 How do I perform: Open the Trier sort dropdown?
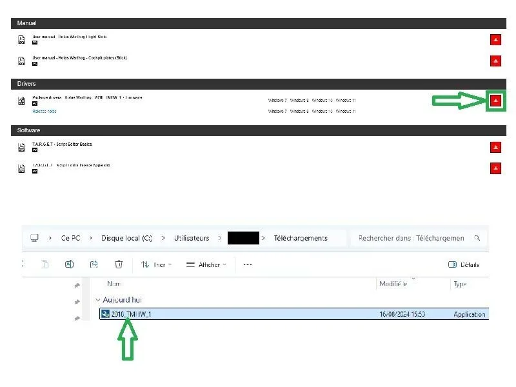coord(156,264)
